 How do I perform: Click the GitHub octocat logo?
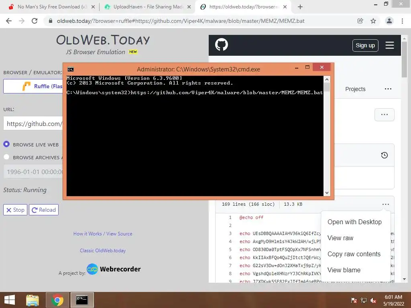point(222,45)
